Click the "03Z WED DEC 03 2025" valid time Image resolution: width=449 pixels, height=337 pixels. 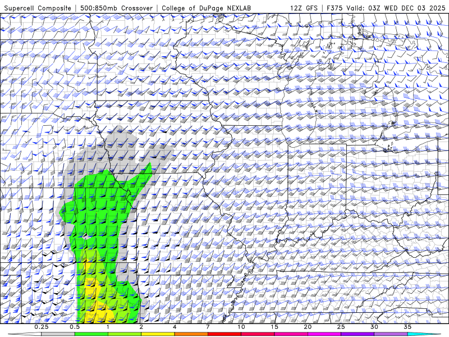[x=407, y=8]
